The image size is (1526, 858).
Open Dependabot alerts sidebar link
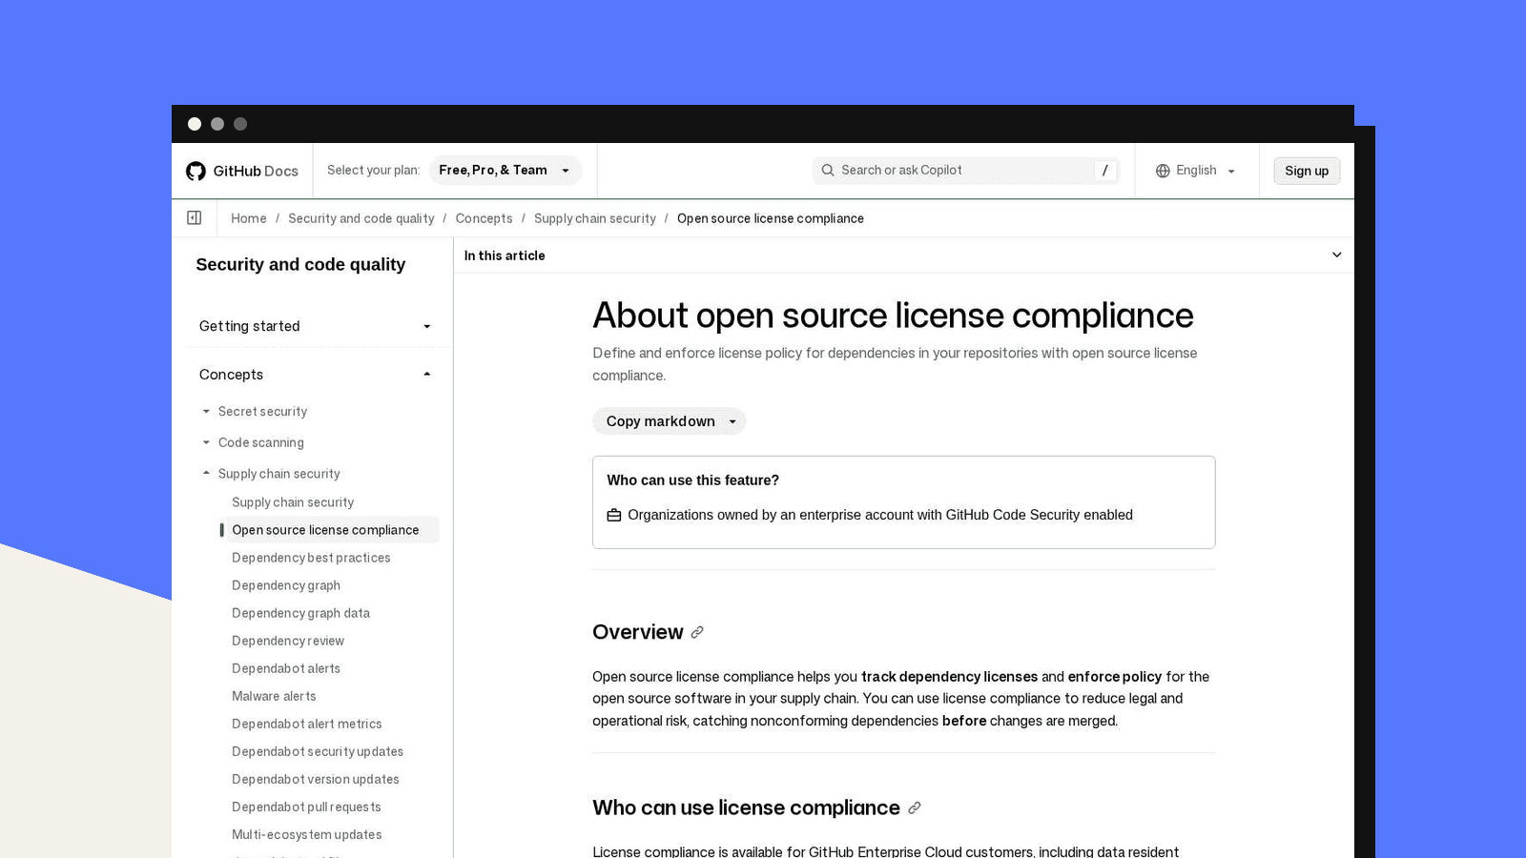tap(286, 668)
